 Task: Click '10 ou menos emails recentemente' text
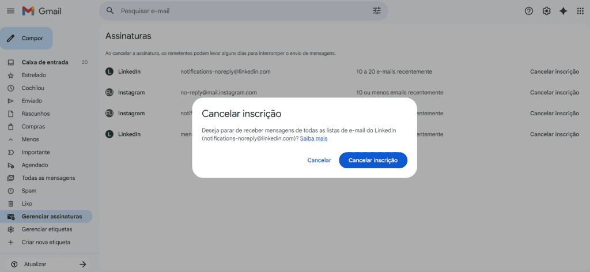[400, 93]
